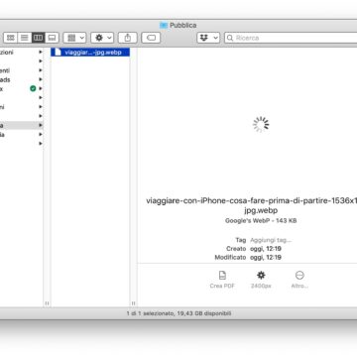Click the Pubblica folder icon in title
The height and width of the screenshot is (357, 357).
[164, 25]
